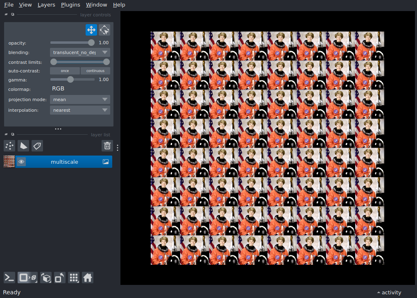Reset the view with the home button
The height and width of the screenshot is (298, 417).
click(x=88, y=278)
